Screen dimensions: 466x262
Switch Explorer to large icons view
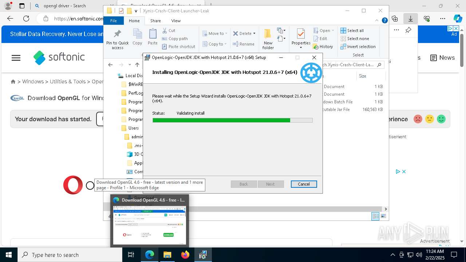click(x=383, y=216)
